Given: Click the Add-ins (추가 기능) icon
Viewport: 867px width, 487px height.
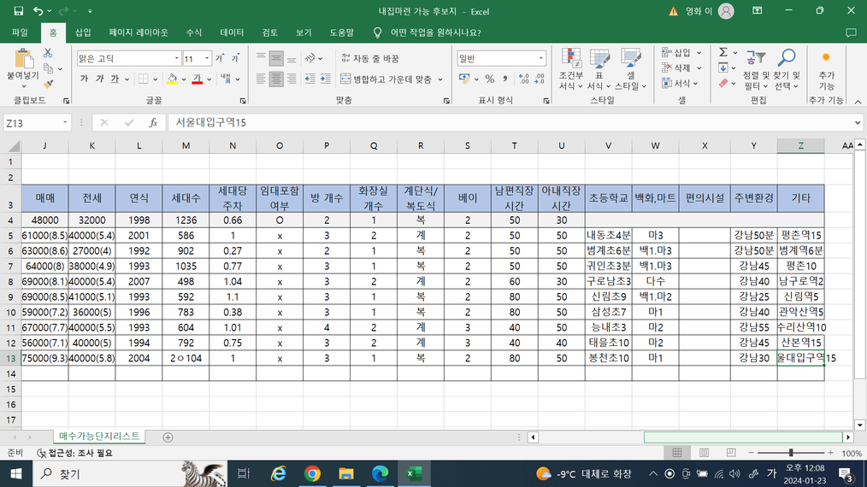Looking at the screenshot, I should coord(826,69).
